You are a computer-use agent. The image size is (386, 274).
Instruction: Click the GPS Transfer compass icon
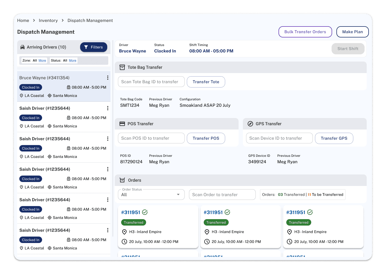250,124
